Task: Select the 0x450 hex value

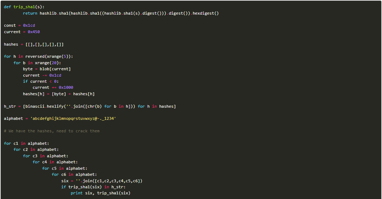Action: pos(34,32)
